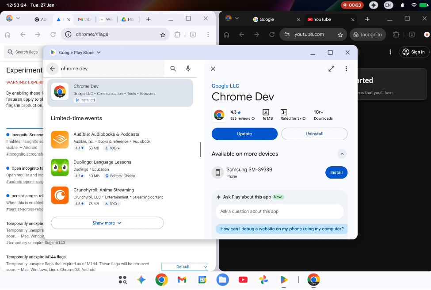
Task: Open the Audible app icon
Action: [x=60, y=139]
